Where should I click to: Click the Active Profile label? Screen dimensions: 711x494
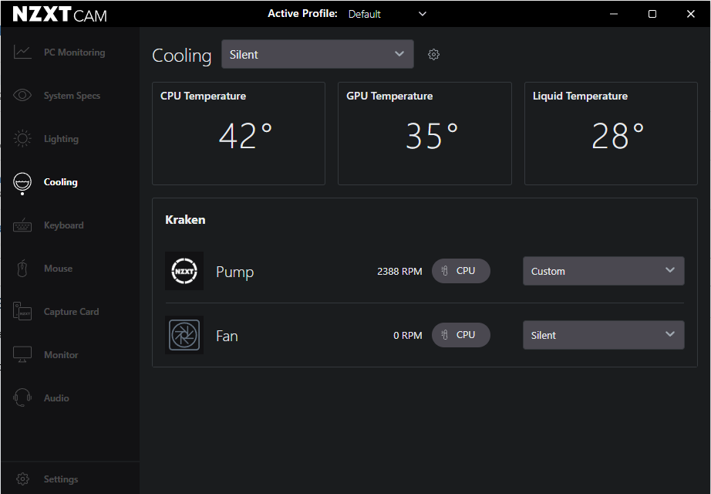[302, 14]
